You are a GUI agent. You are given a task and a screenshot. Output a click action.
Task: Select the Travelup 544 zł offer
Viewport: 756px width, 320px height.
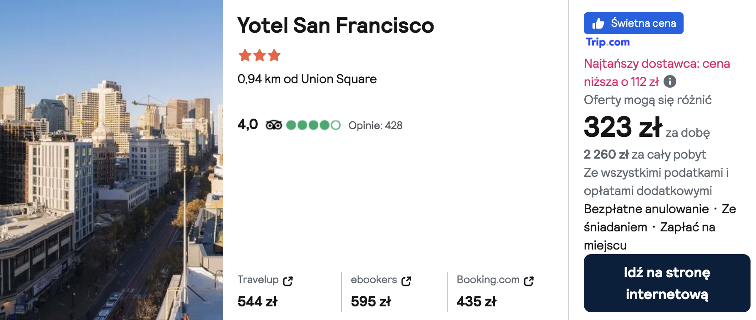click(x=265, y=291)
